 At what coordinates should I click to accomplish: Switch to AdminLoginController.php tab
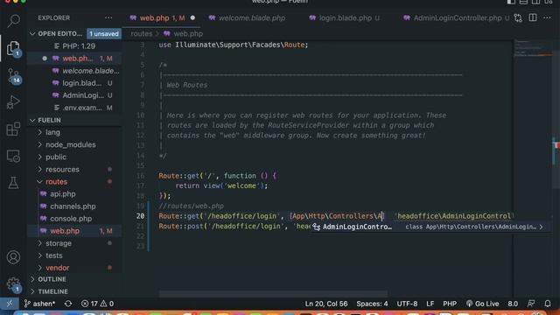(x=457, y=17)
